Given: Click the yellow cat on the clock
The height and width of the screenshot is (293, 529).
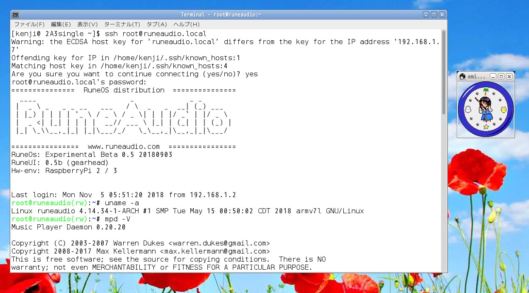Looking at the screenshot, I should (x=504, y=109).
